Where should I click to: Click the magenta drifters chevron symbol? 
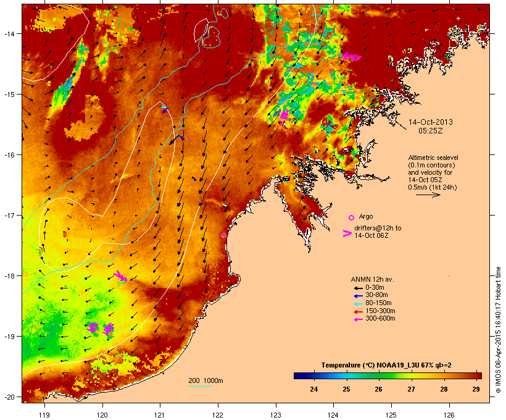pyautogui.click(x=347, y=233)
